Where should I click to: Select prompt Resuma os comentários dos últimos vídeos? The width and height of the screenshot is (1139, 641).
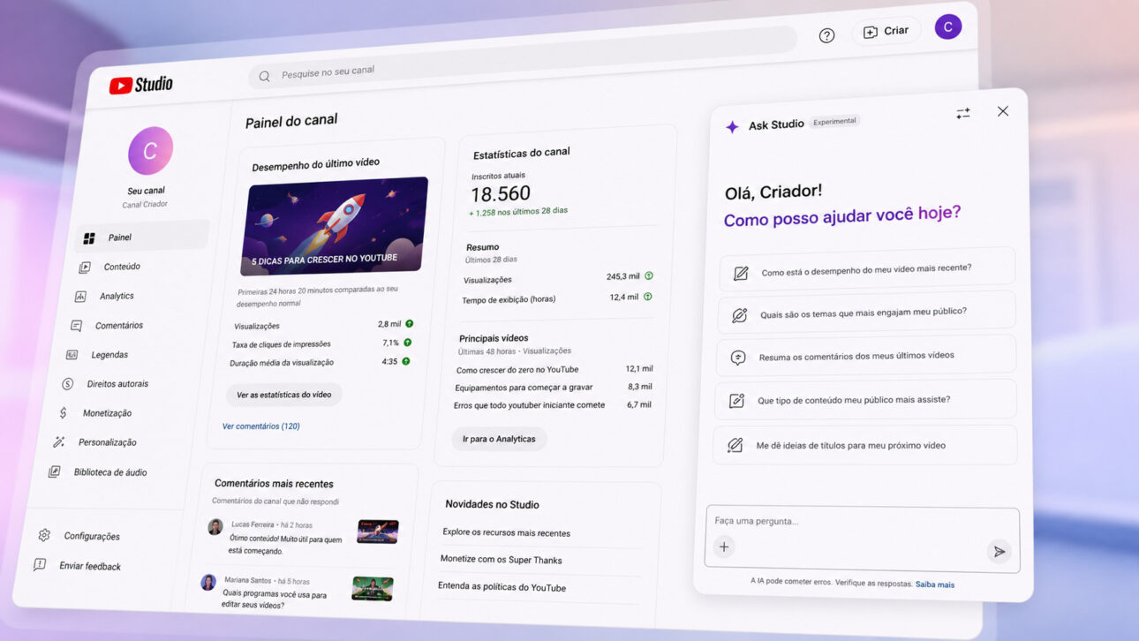[864, 357]
